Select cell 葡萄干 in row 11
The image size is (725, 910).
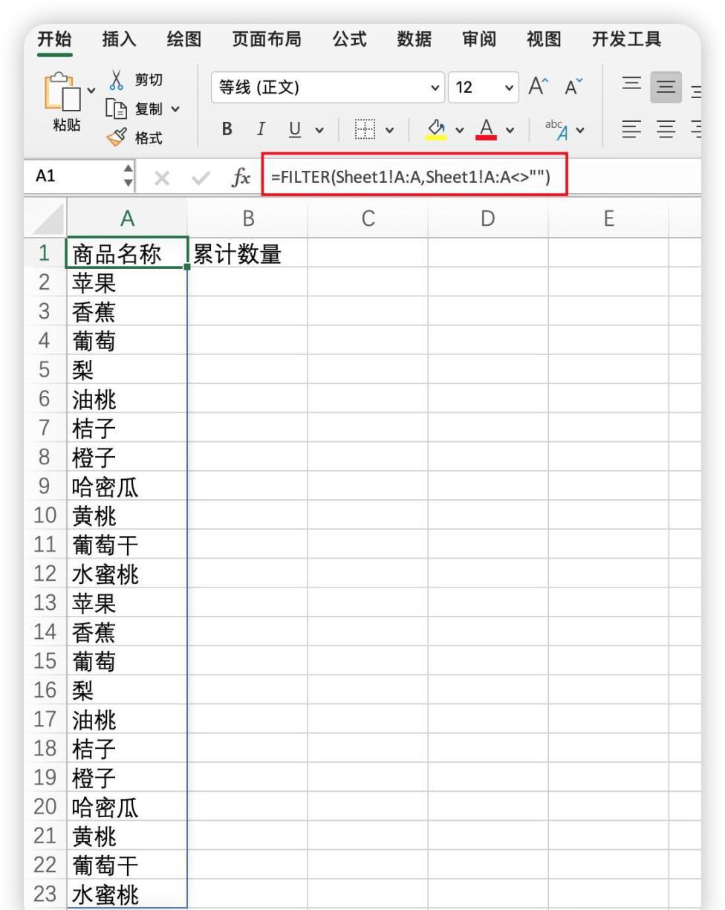[x=127, y=545]
